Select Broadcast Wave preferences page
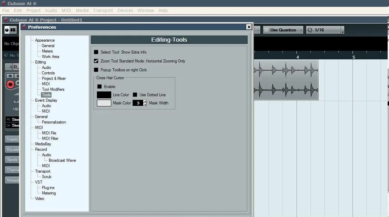This screenshot has height=217, width=389. pos(62,160)
